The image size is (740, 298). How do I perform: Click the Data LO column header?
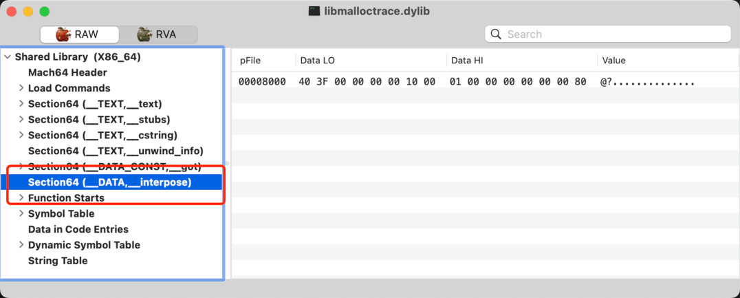click(318, 61)
